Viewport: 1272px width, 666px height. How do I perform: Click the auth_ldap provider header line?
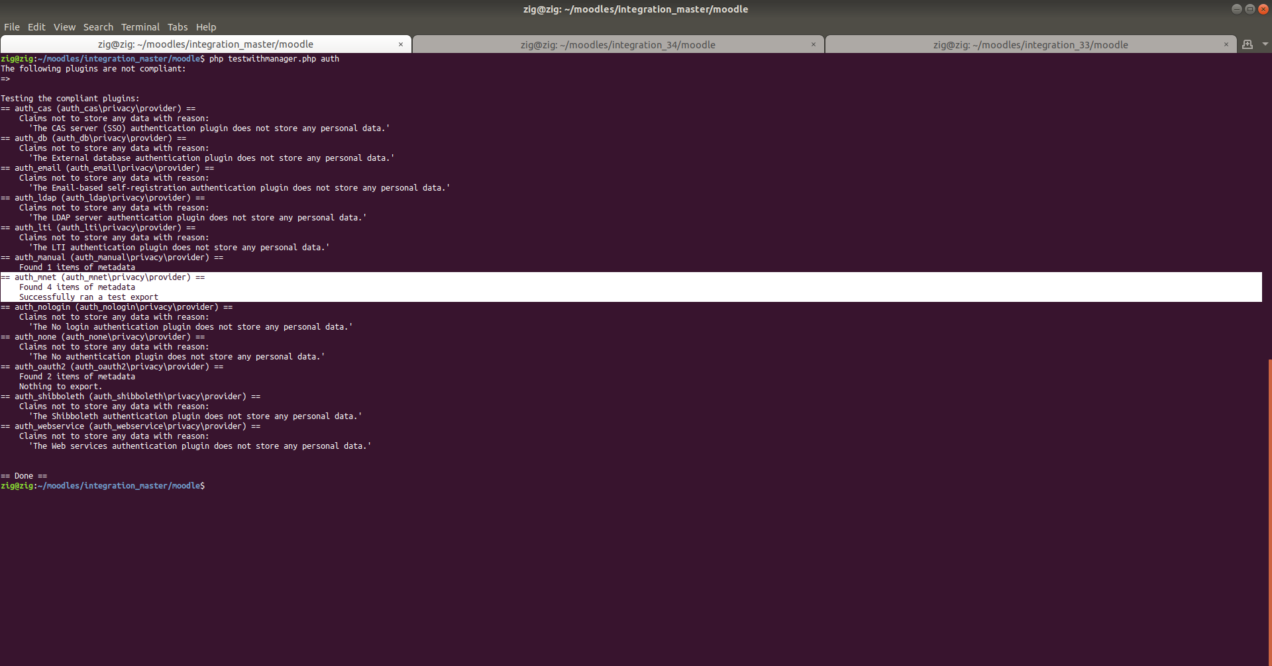click(x=103, y=198)
